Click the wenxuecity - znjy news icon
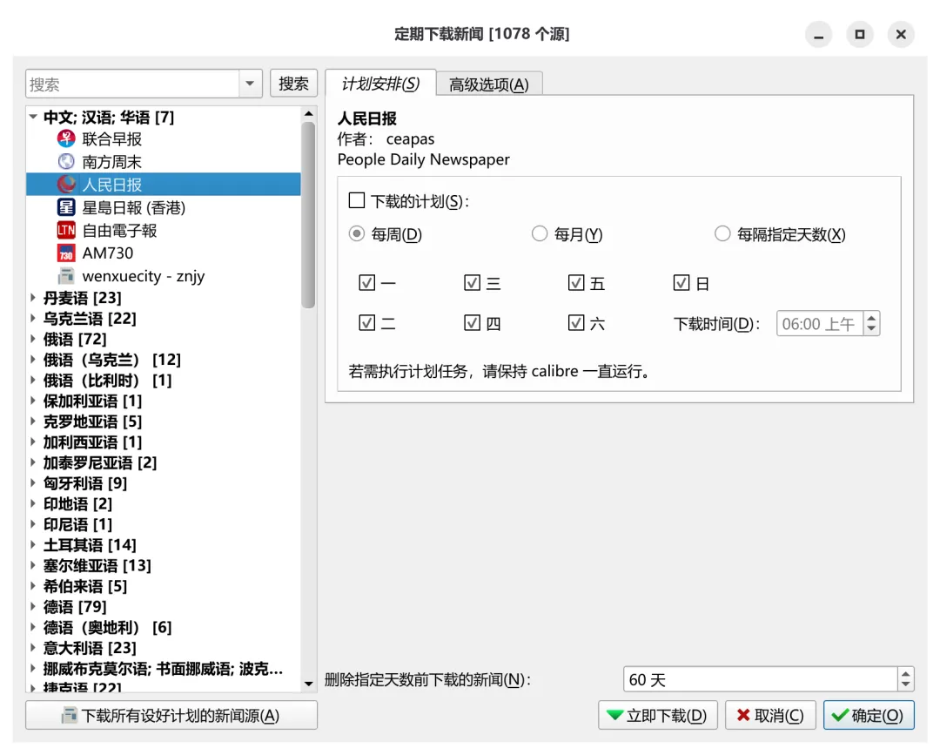This screenshot has height=755, width=940. (x=66, y=276)
